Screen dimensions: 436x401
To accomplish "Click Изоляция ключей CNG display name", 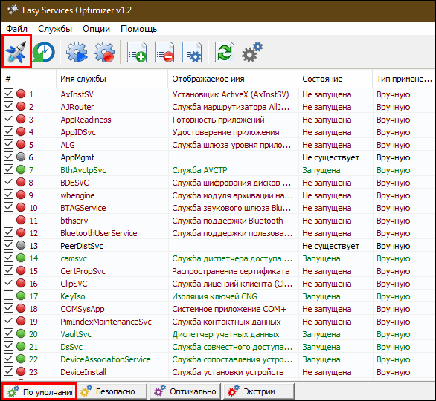I will pyautogui.click(x=214, y=296).
